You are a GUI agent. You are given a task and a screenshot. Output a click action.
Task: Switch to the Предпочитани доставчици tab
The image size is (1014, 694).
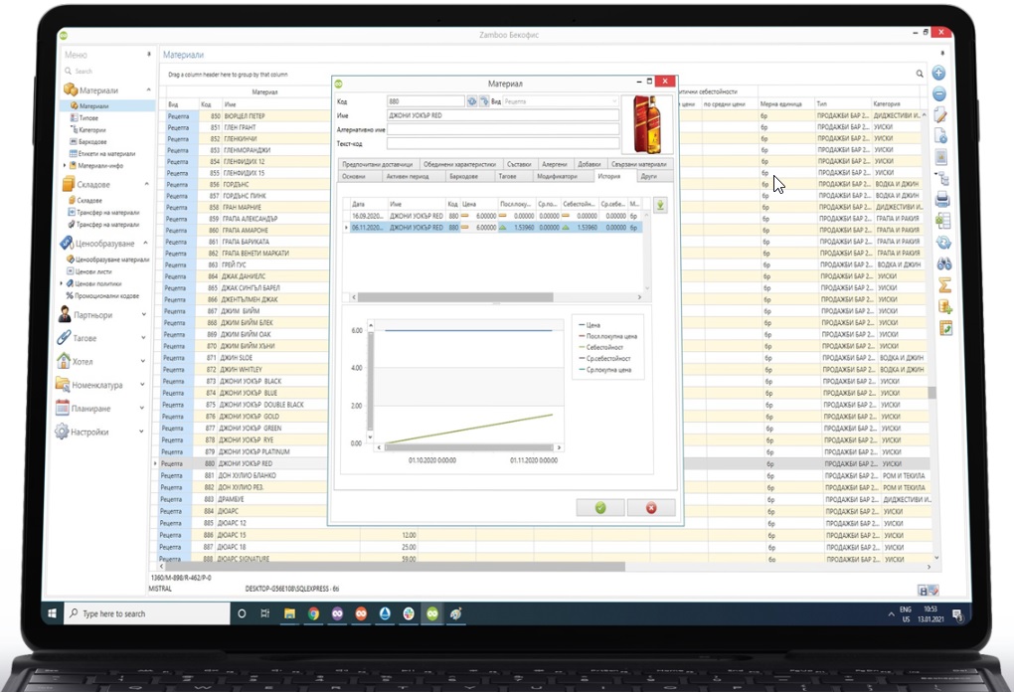pos(377,164)
